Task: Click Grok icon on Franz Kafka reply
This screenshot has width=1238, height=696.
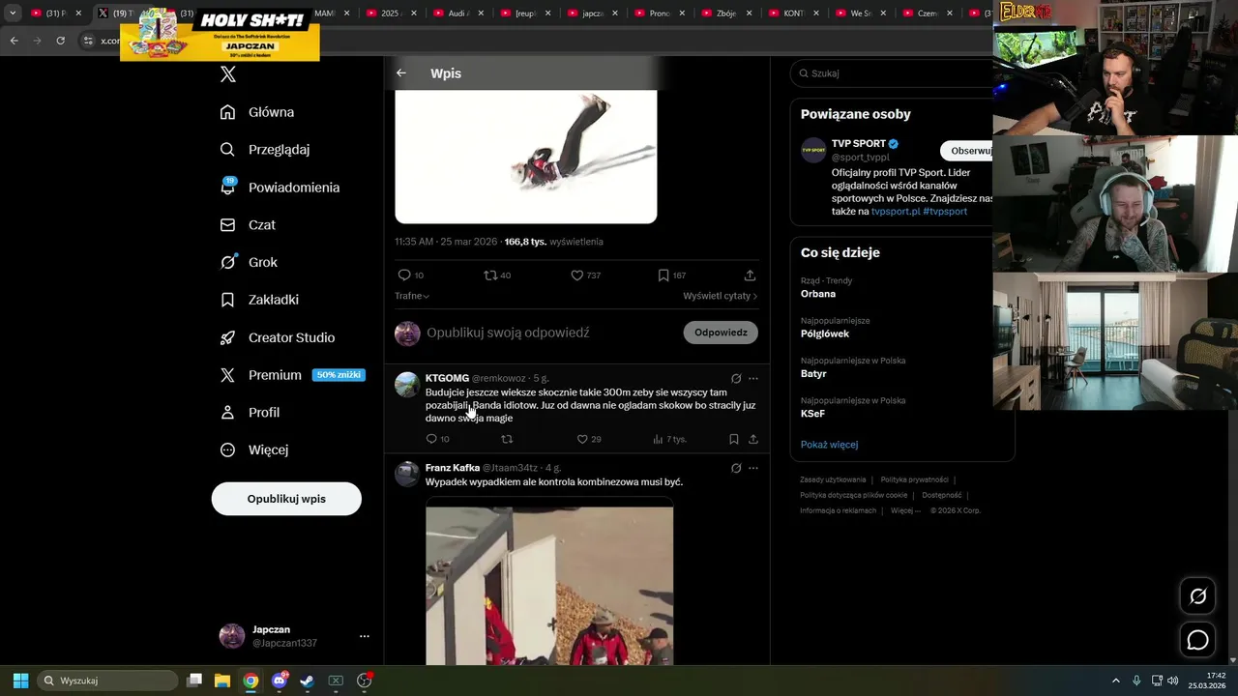Action: coord(736,468)
